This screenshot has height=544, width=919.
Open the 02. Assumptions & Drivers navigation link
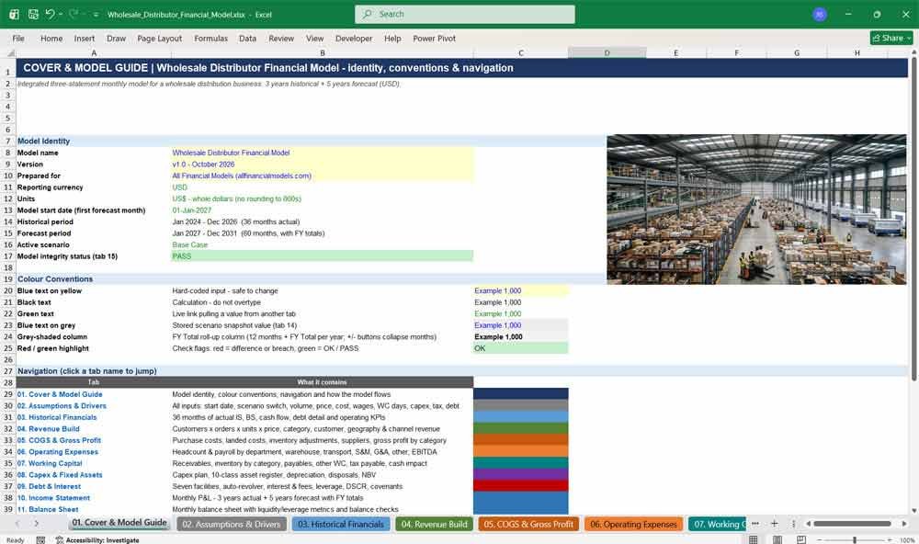[x=62, y=405]
